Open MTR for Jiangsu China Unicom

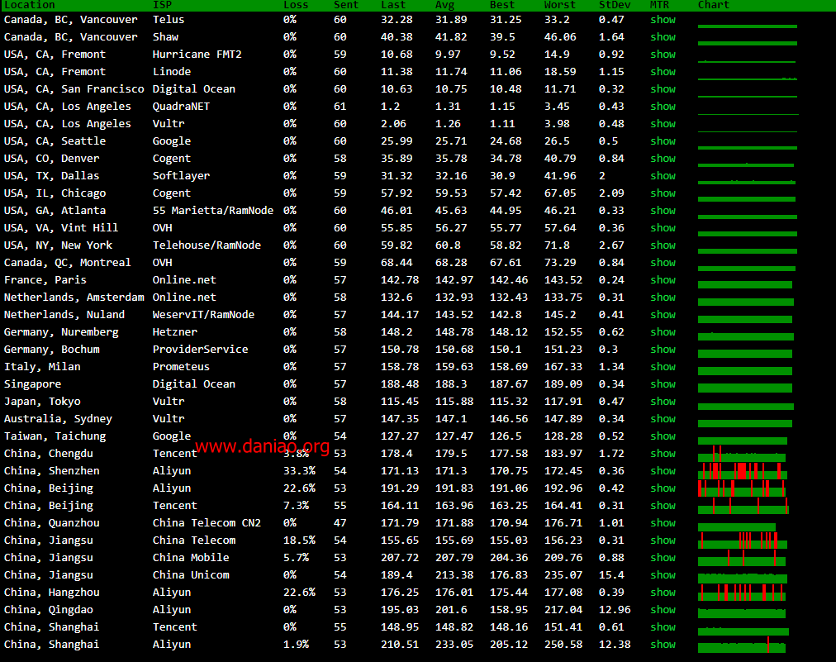pyautogui.click(x=663, y=575)
